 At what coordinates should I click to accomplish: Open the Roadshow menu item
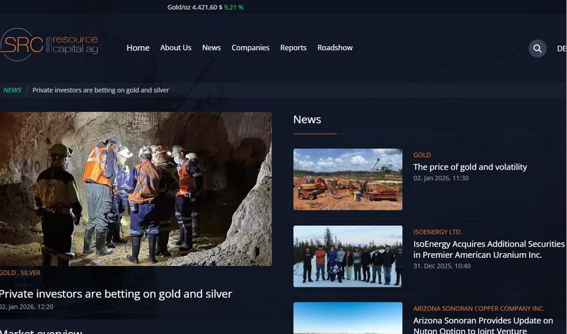[335, 48]
